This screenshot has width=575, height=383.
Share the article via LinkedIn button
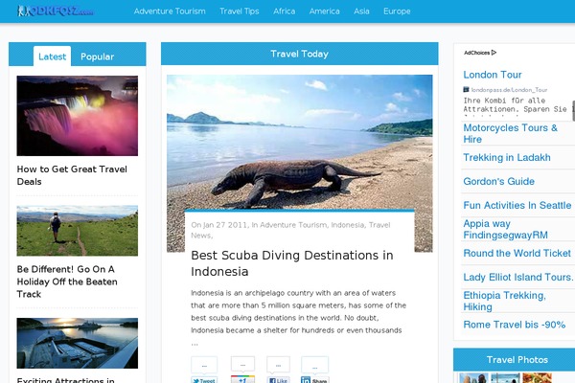(x=314, y=380)
